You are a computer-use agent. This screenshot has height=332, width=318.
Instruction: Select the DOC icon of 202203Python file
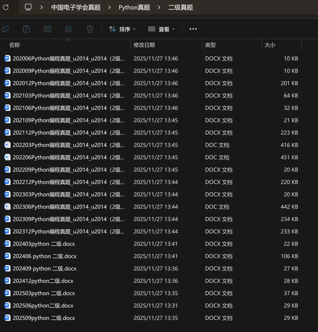click(7, 145)
